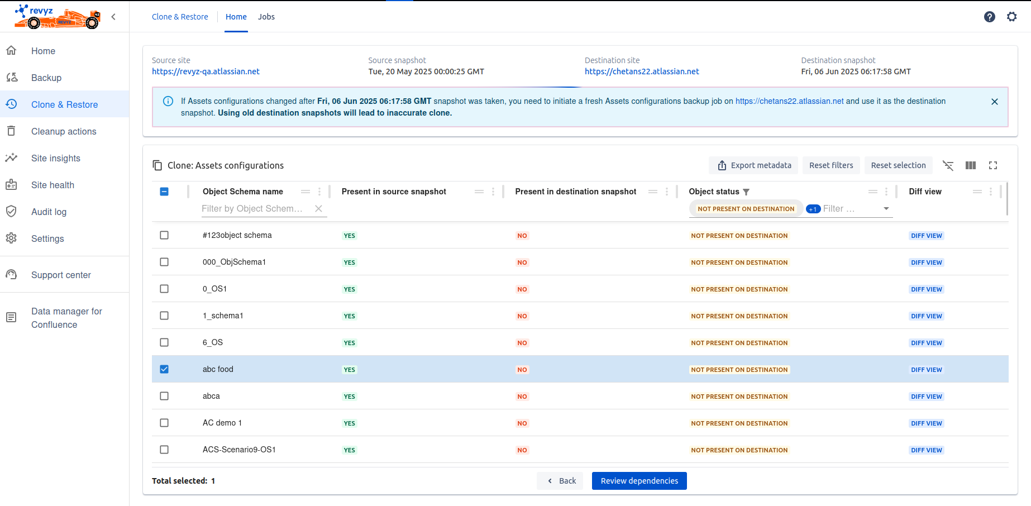This screenshot has height=506, width=1031.
Task: Open Cleanup actions in the sidebar
Action: (x=64, y=131)
